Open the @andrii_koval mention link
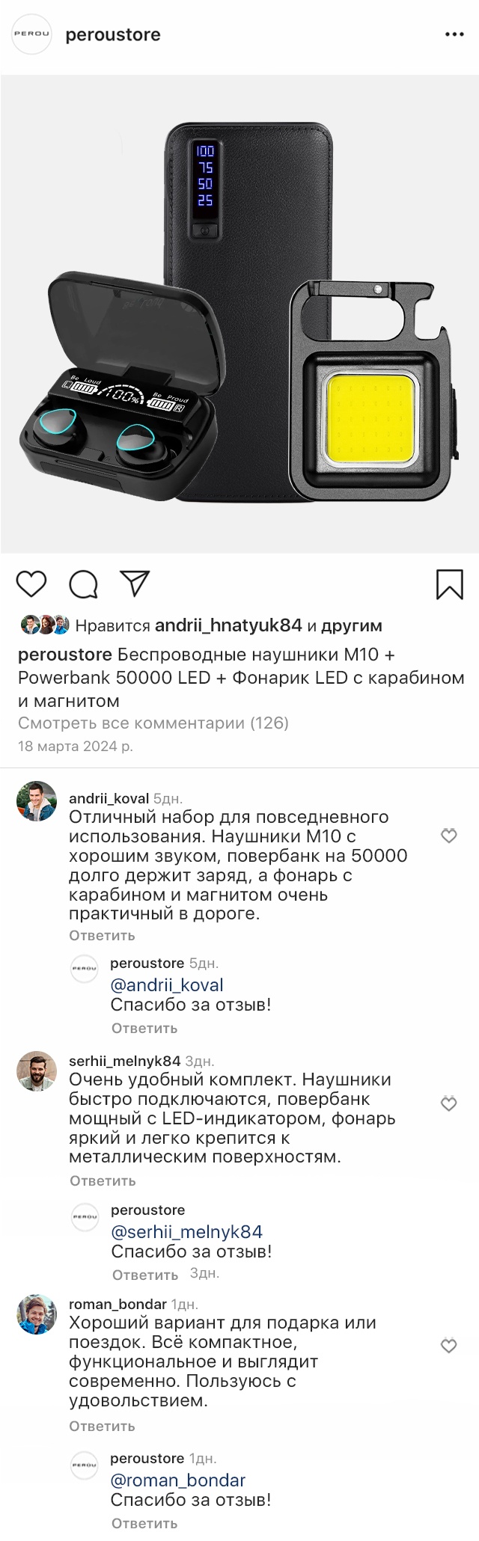The height and width of the screenshot is (1541, 479). pos(167,985)
